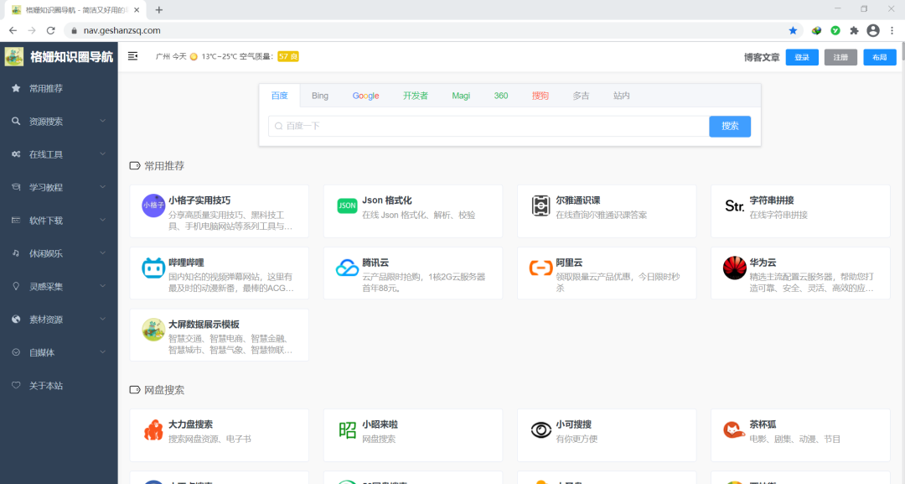Click the orange gorilla 大力盘搜索 icon
Image resolution: width=905 pixels, height=484 pixels.
(x=153, y=430)
